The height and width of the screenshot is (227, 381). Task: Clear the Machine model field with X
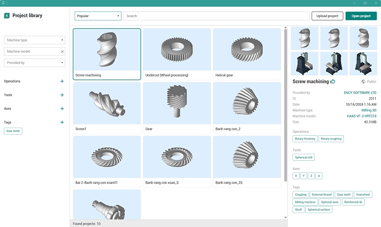pyautogui.click(x=62, y=51)
